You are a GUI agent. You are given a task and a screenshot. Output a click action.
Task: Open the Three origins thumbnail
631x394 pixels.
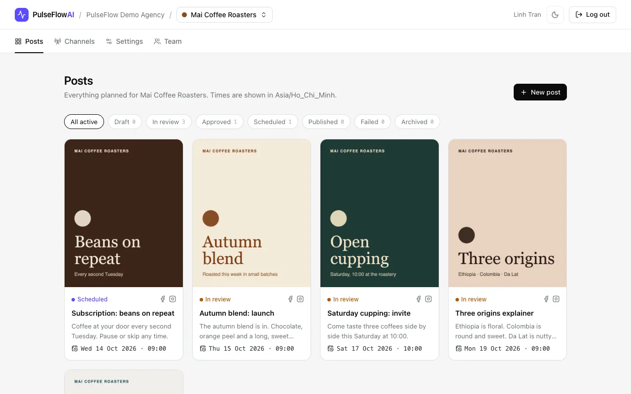click(508, 213)
